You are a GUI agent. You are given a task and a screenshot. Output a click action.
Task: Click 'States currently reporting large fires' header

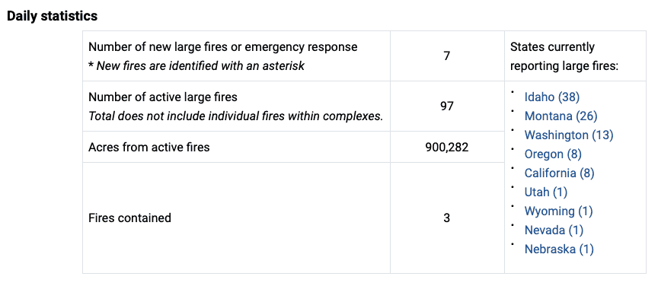pyautogui.click(x=564, y=56)
